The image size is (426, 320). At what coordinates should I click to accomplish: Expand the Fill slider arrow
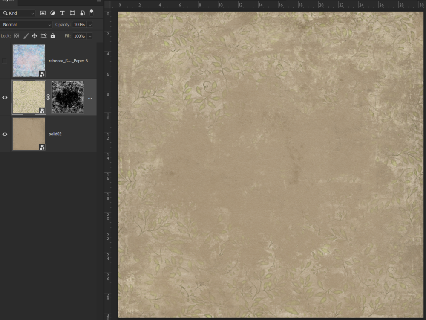pyautogui.click(x=90, y=36)
